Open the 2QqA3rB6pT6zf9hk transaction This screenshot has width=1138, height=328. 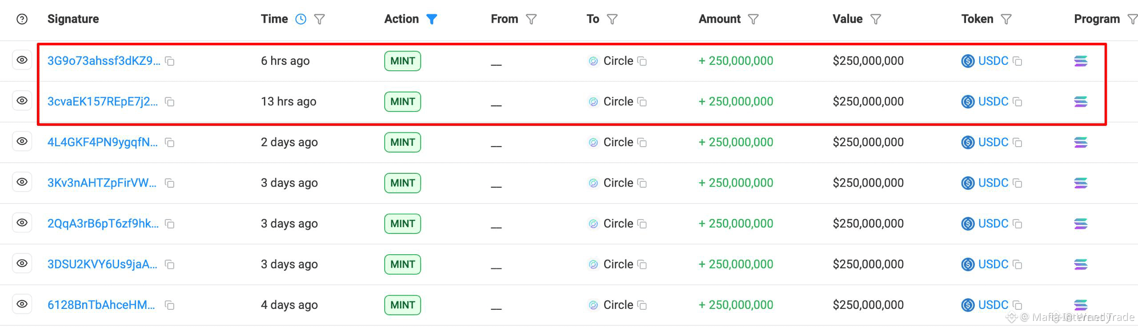click(x=103, y=224)
